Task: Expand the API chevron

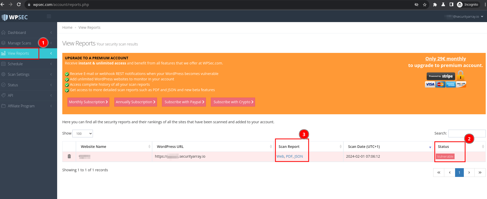Action: tap(51, 95)
